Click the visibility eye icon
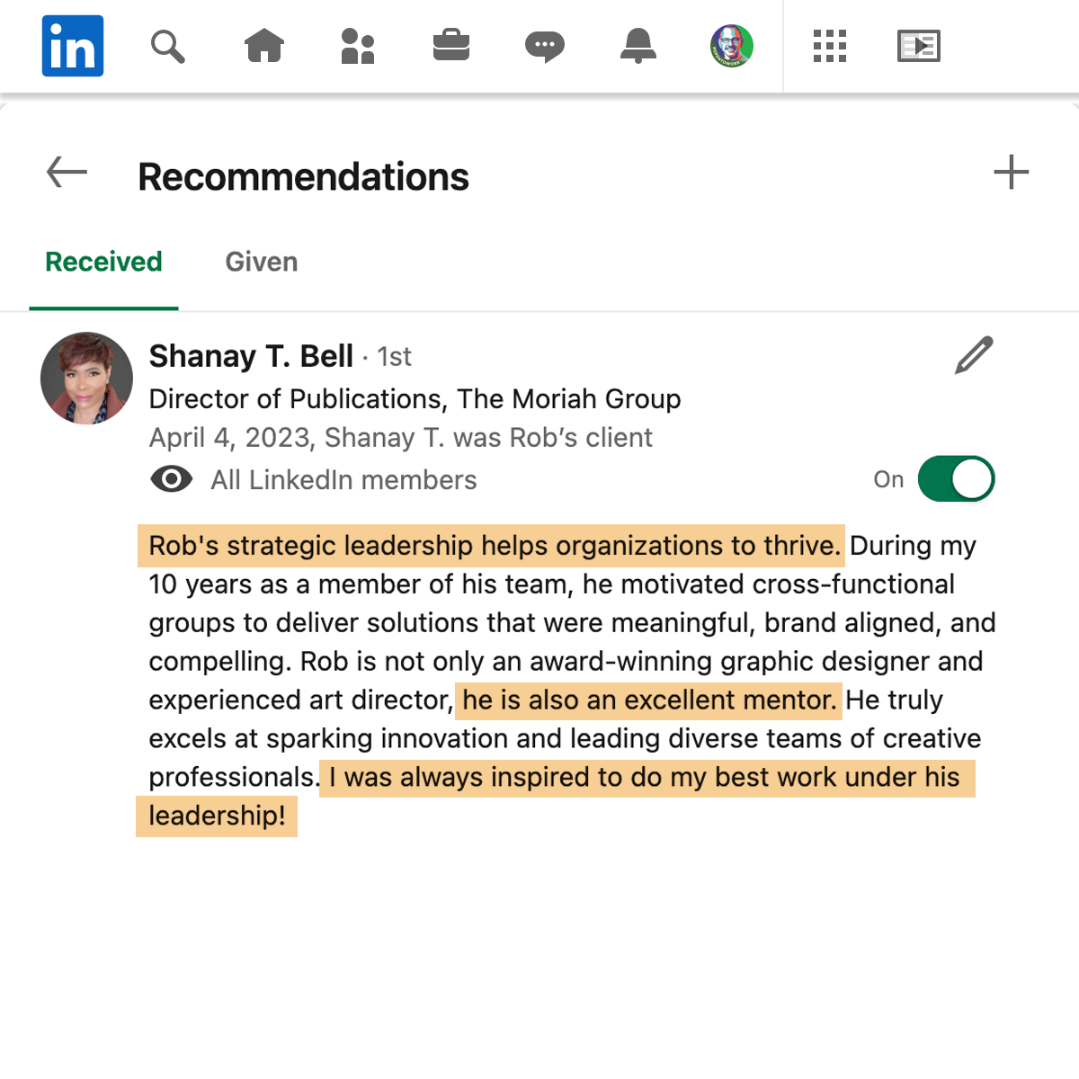 172,479
